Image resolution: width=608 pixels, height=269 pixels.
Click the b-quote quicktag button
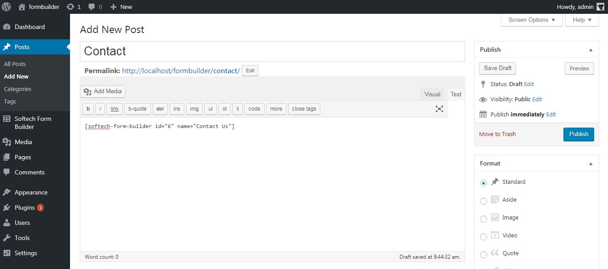pos(137,109)
